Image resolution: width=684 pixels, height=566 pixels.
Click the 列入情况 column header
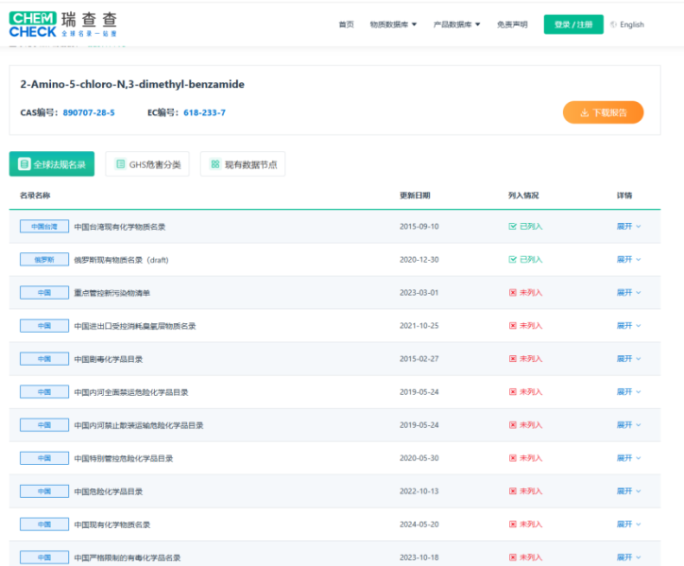point(523,195)
